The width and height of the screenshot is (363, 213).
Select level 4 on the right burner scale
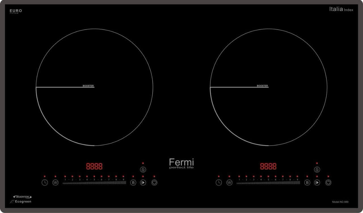click(x=261, y=180)
